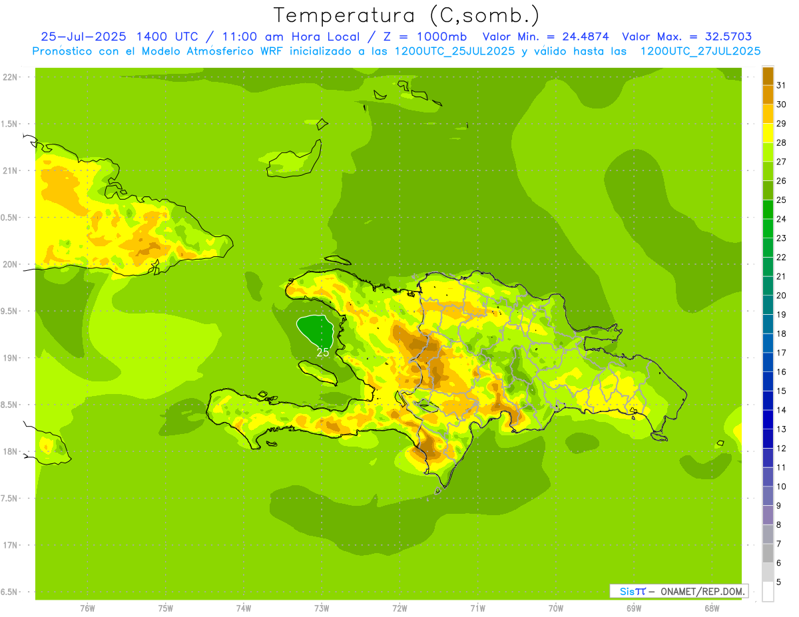Click the "19N" latitude label
799x617 pixels.
click(x=10, y=357)
